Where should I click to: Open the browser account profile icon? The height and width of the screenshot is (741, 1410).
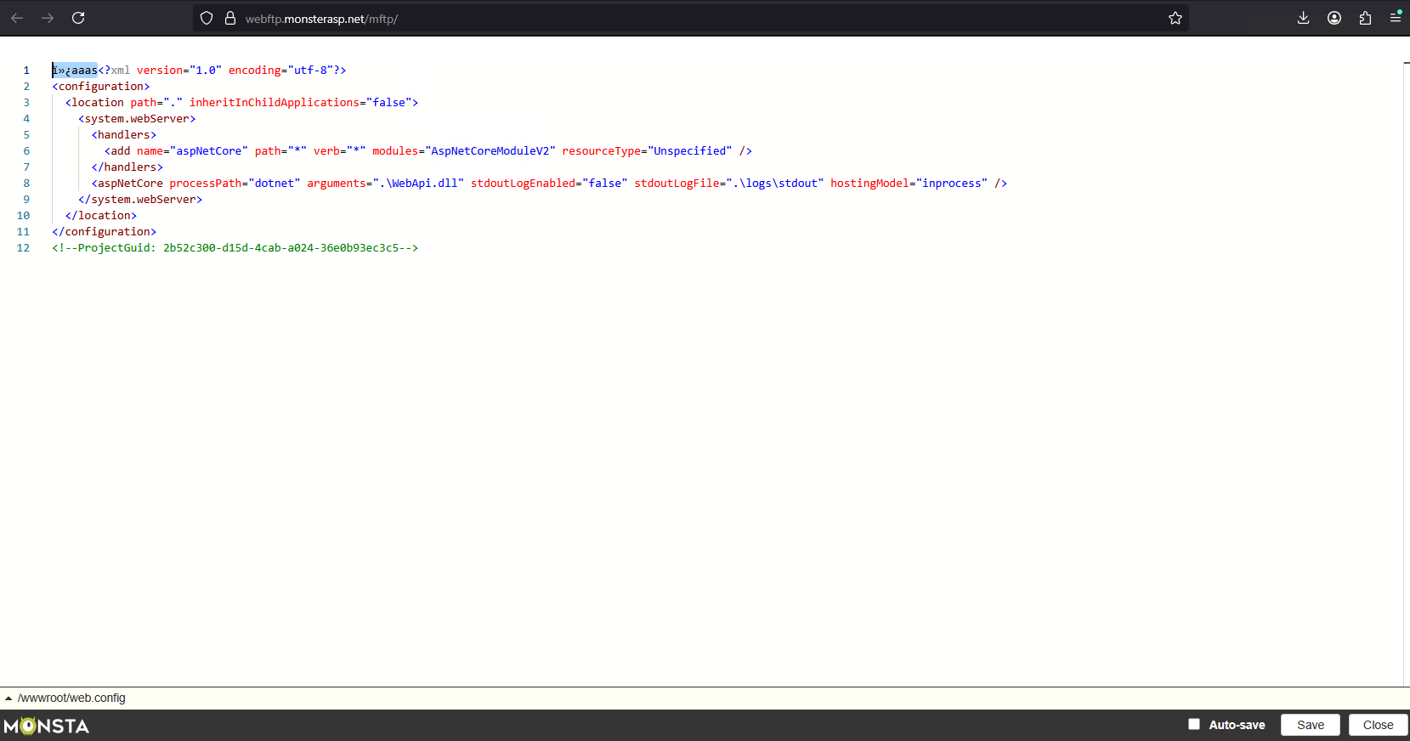point(1334,18)
